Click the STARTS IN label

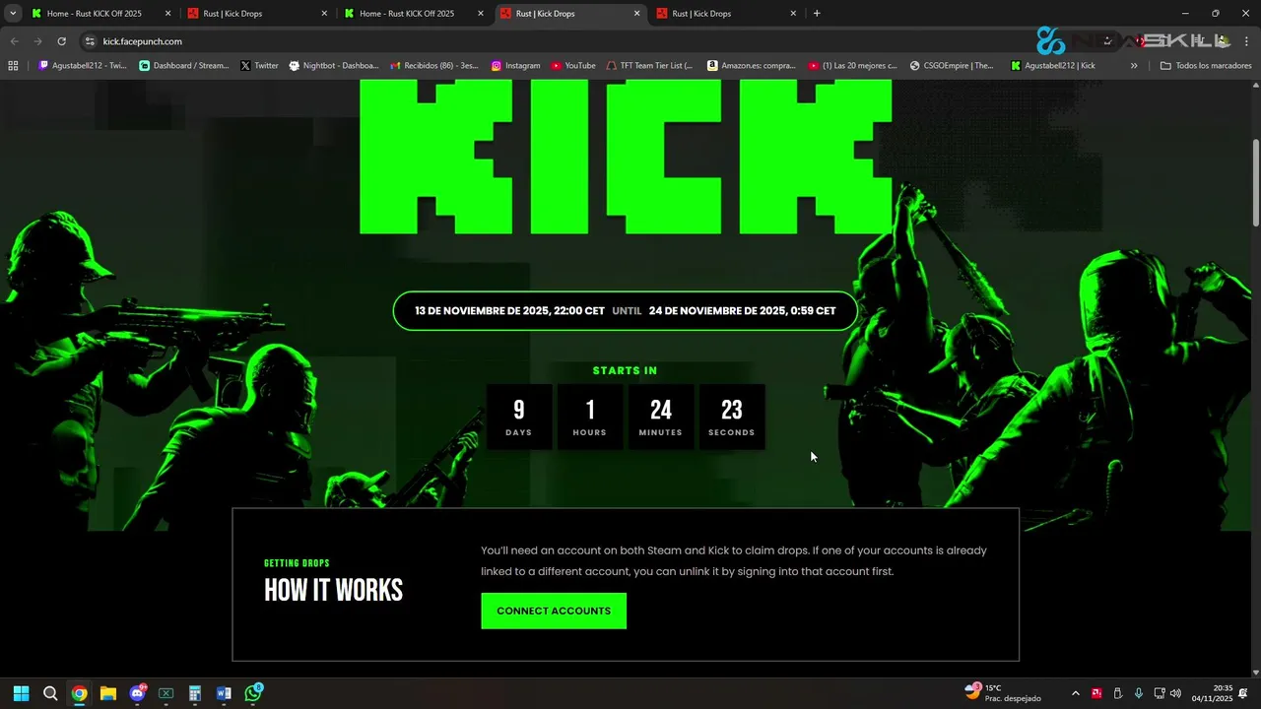pos(625,371)
